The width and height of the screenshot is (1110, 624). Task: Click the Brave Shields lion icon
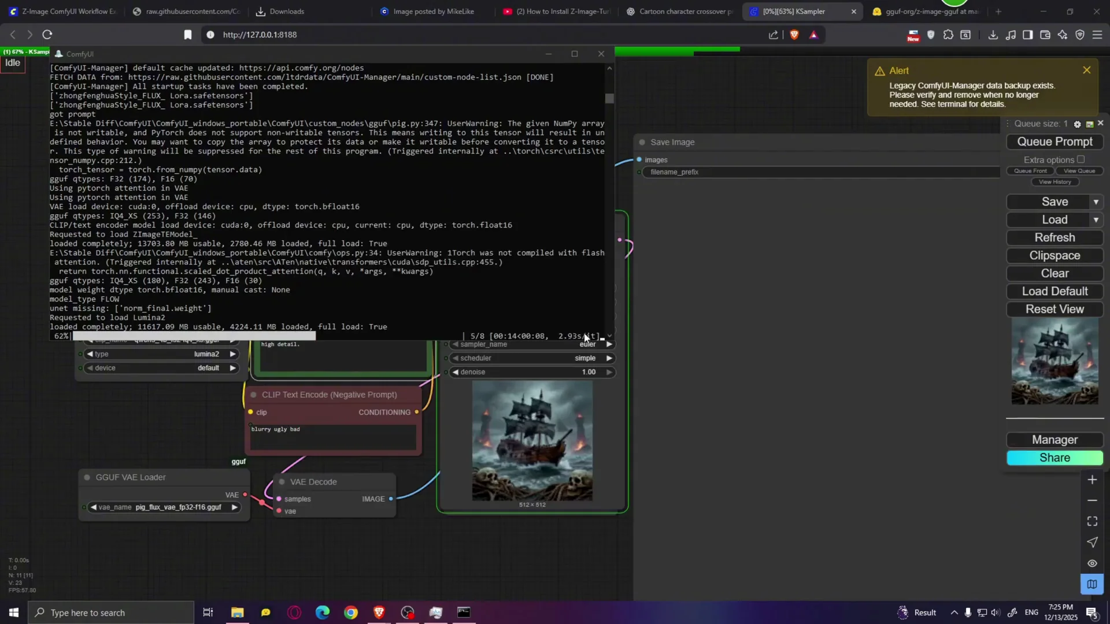[x=794, y=35]
